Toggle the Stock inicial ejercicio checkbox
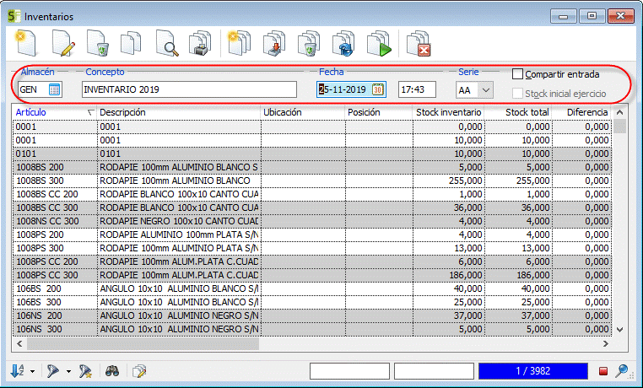The height and width of the screenshot is (388, 643). 517,94
